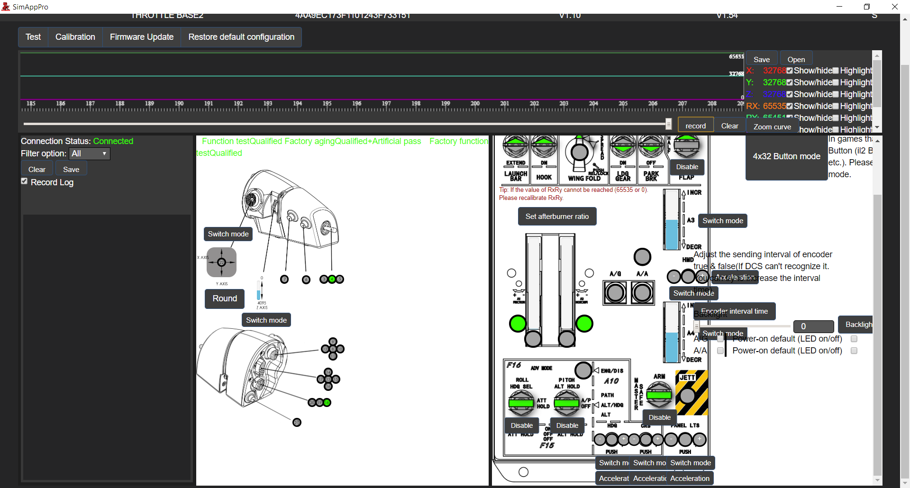Click the PARK BRK toggle switch
This screenshot has height=488, width=910.
(651, 146)
